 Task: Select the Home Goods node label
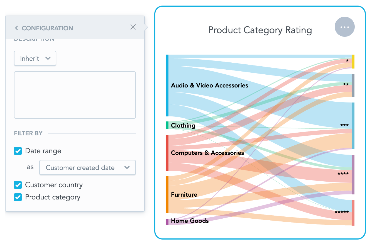[190, 221]
